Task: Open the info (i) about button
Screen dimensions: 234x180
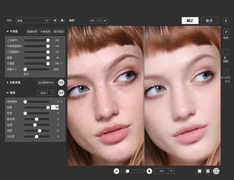Action: tap(226, 21)
